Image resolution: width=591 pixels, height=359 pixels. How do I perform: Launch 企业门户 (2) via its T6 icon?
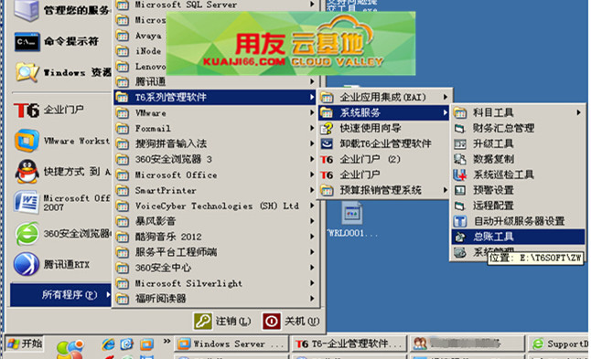coord(327,160)
